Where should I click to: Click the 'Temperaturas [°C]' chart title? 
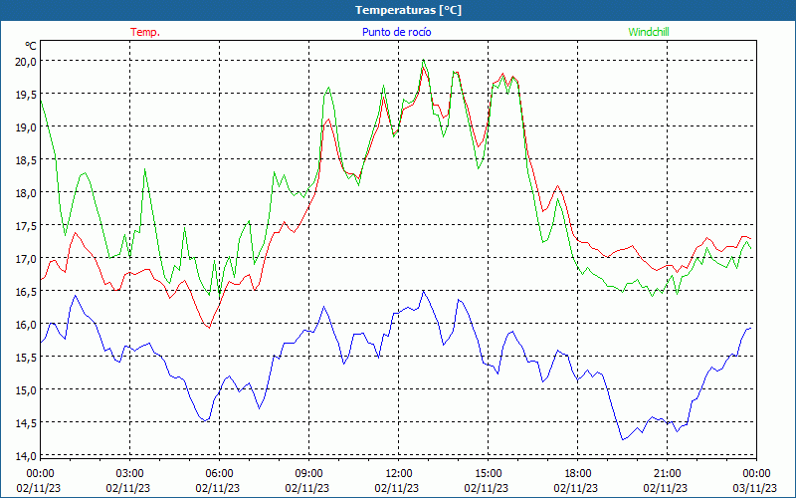pyautogui.click(x=408, y=10)
